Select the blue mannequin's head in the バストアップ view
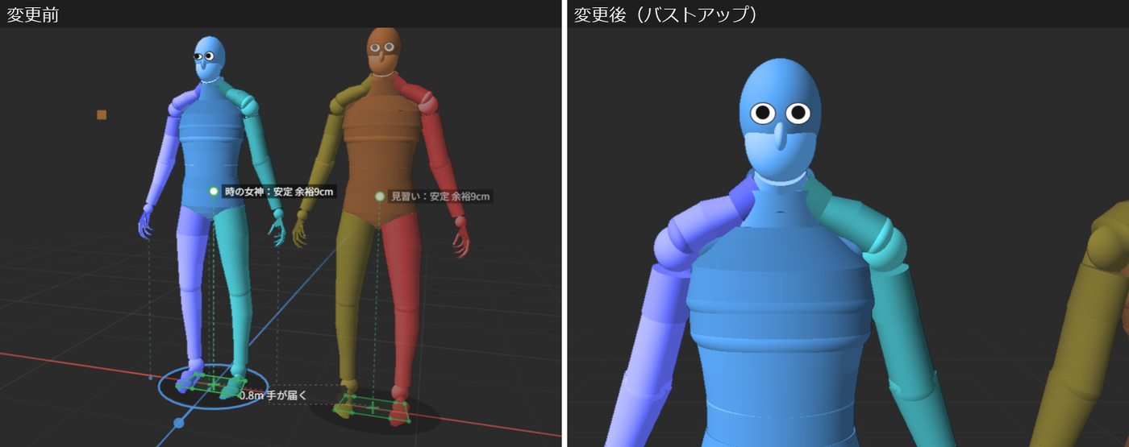The width and height of the screenshot is (1129, 447). (780, 121)
